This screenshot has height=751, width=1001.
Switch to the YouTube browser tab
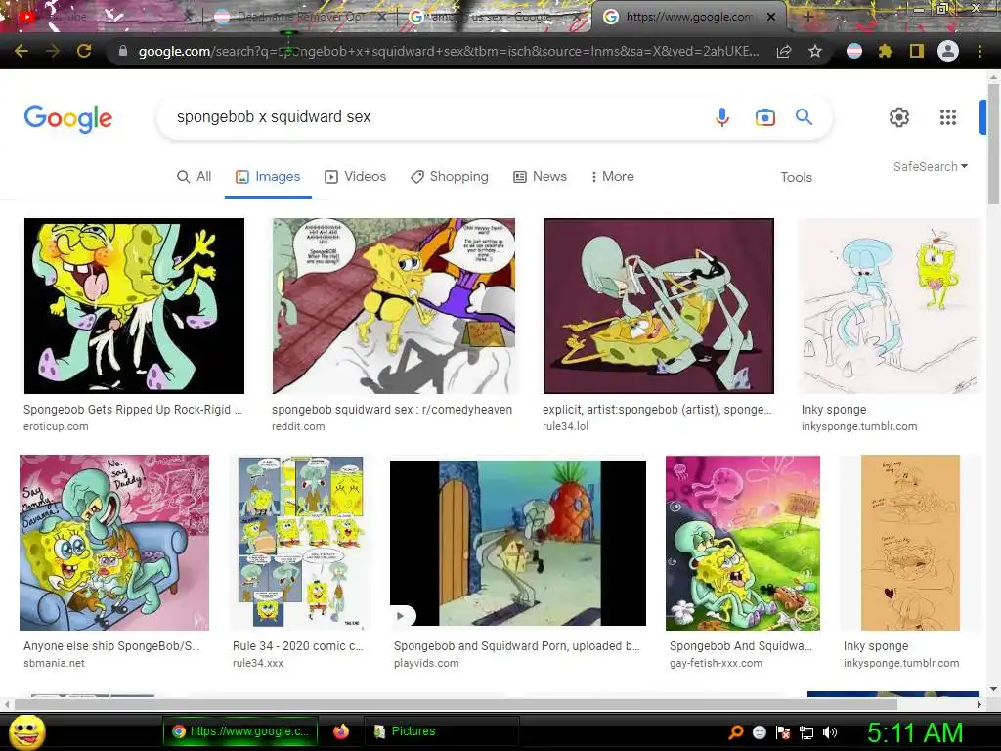(102, 17)
